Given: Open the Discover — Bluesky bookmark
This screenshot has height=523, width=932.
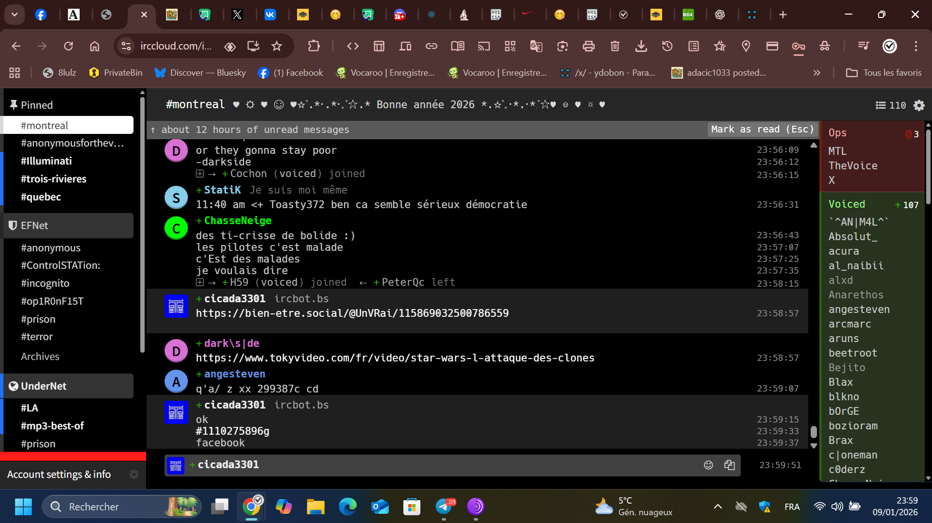Looking at the screenshot, I should 200,73.
